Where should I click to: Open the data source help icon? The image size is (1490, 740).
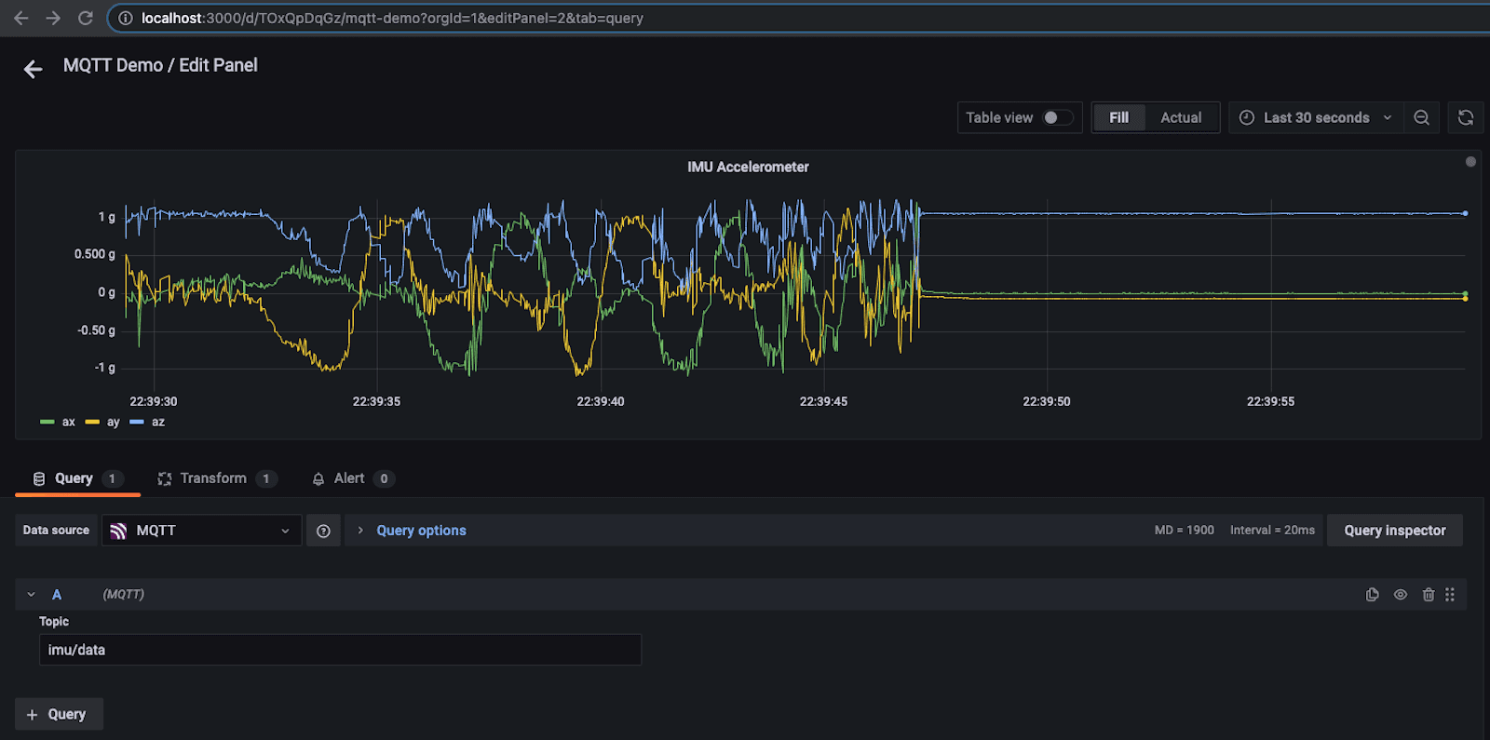point(323,531)
